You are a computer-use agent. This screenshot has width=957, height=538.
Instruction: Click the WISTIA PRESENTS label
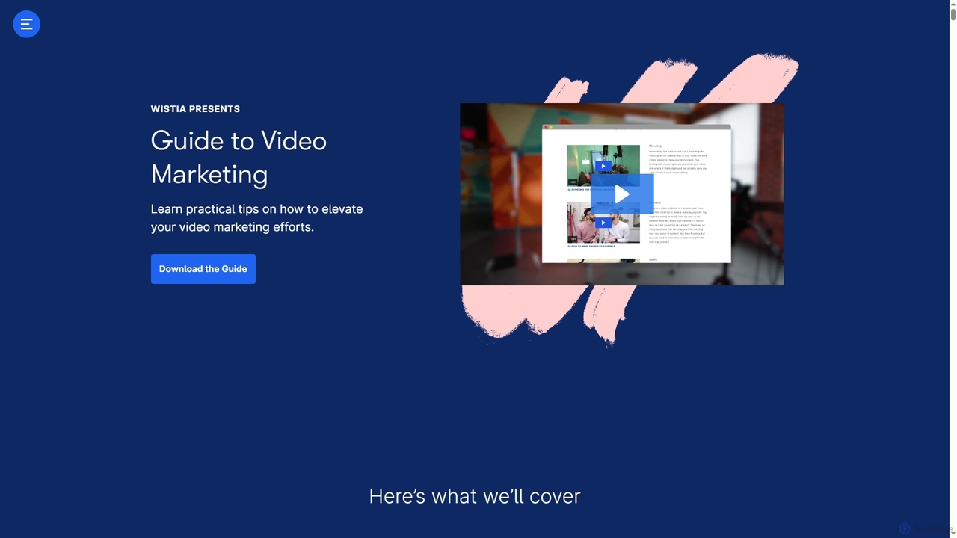[195, 109]
